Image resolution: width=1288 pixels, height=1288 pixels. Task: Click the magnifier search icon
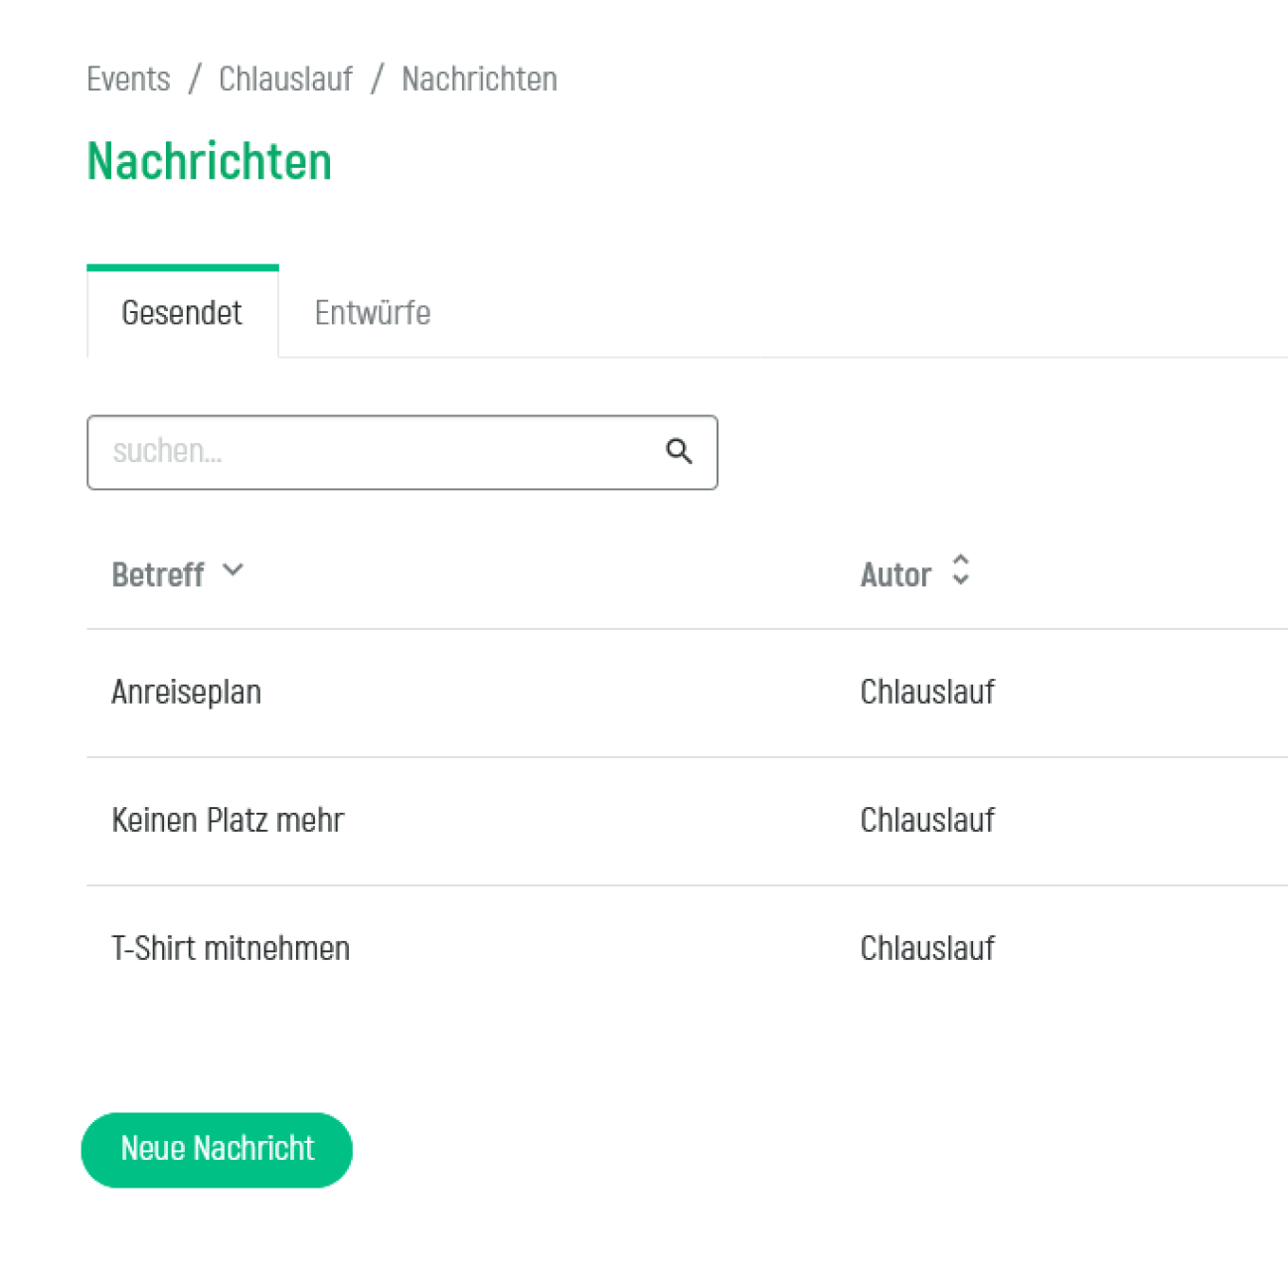[679, 451]
